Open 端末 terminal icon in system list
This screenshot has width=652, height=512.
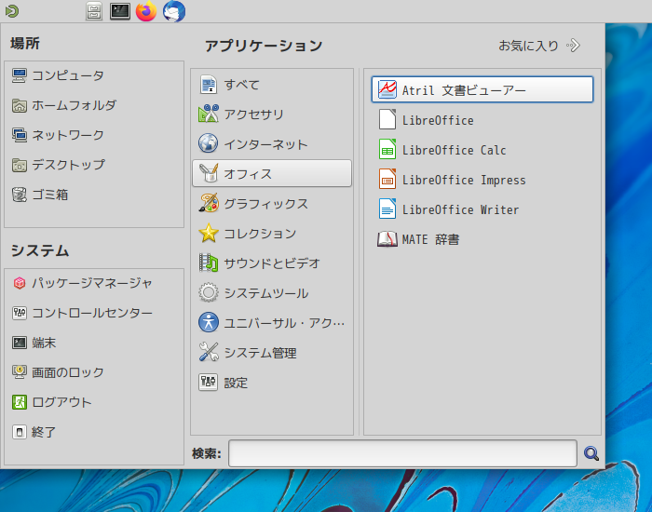click(x=20, y=343)
